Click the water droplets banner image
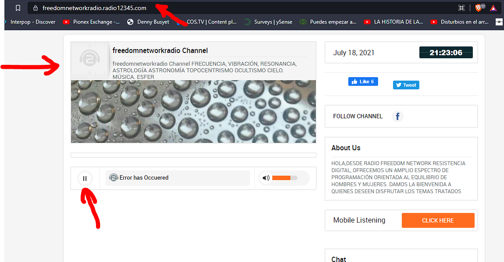 click(x=193, y=111)
